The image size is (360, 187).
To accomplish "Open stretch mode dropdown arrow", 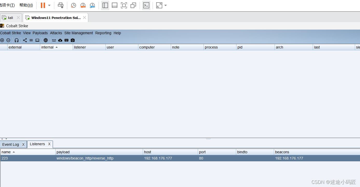I will (166, 5).
